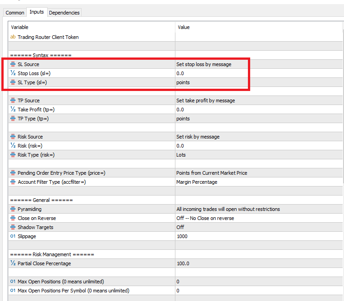Click the enum icon next to SL Type (sl=)

tap(13, 82)
